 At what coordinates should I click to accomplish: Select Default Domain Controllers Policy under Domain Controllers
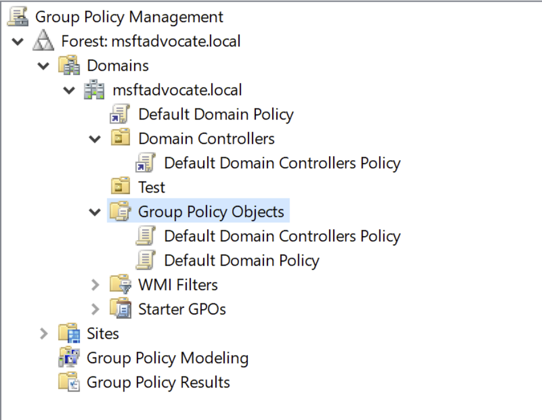[x=282, y=163]
